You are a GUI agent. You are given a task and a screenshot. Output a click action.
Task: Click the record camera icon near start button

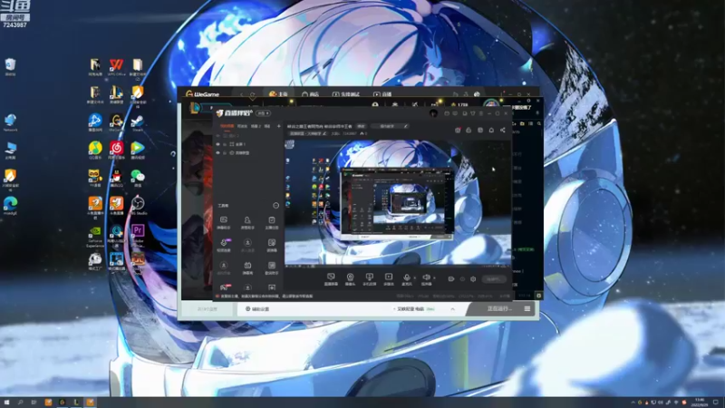pyautogui.click(x=450, y=279)
